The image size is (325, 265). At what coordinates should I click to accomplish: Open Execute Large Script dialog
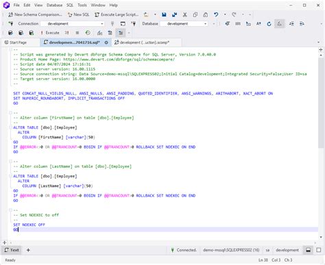pyautogui.click(x=117, y=14)
